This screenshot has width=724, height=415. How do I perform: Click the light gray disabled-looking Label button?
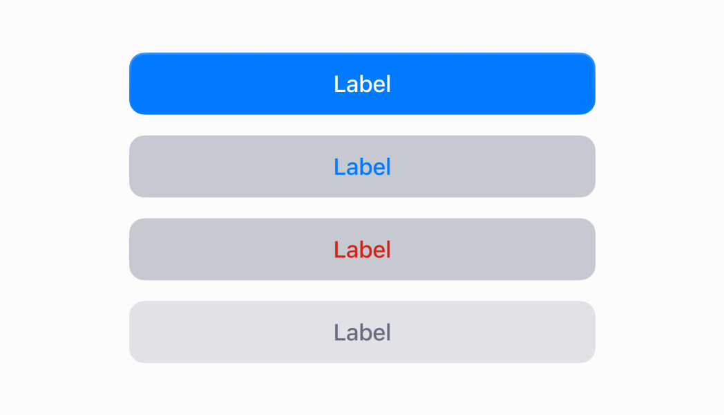tap(362, 332)
